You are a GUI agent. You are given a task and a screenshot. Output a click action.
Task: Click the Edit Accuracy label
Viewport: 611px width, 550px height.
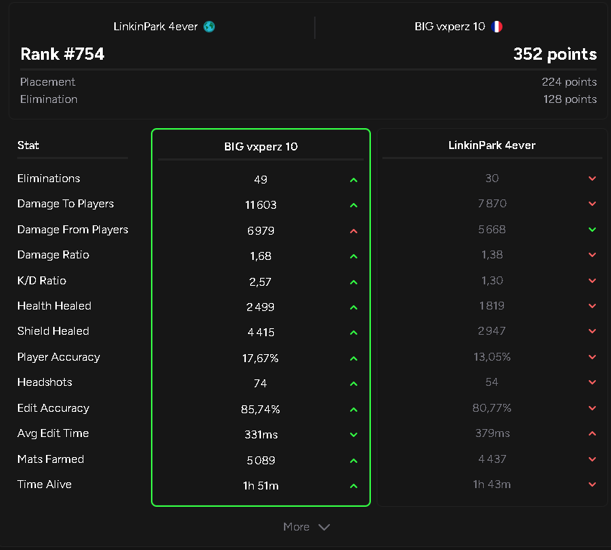tap(53, 408)
